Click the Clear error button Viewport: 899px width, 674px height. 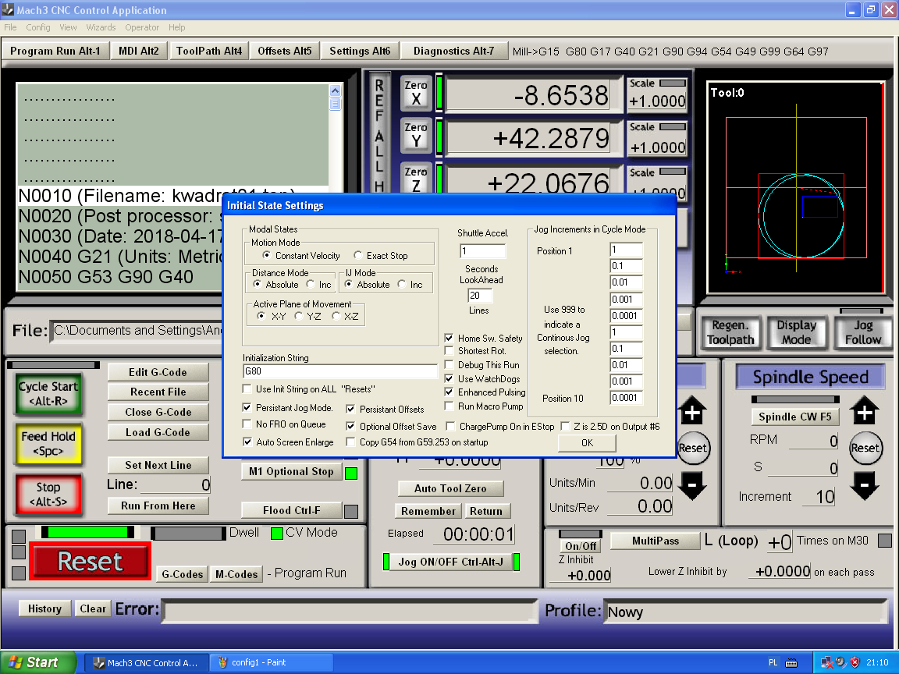pyautogui.click(x=93, y=608)
